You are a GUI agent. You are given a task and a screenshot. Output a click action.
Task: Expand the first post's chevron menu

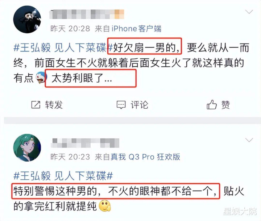(249, 12)
